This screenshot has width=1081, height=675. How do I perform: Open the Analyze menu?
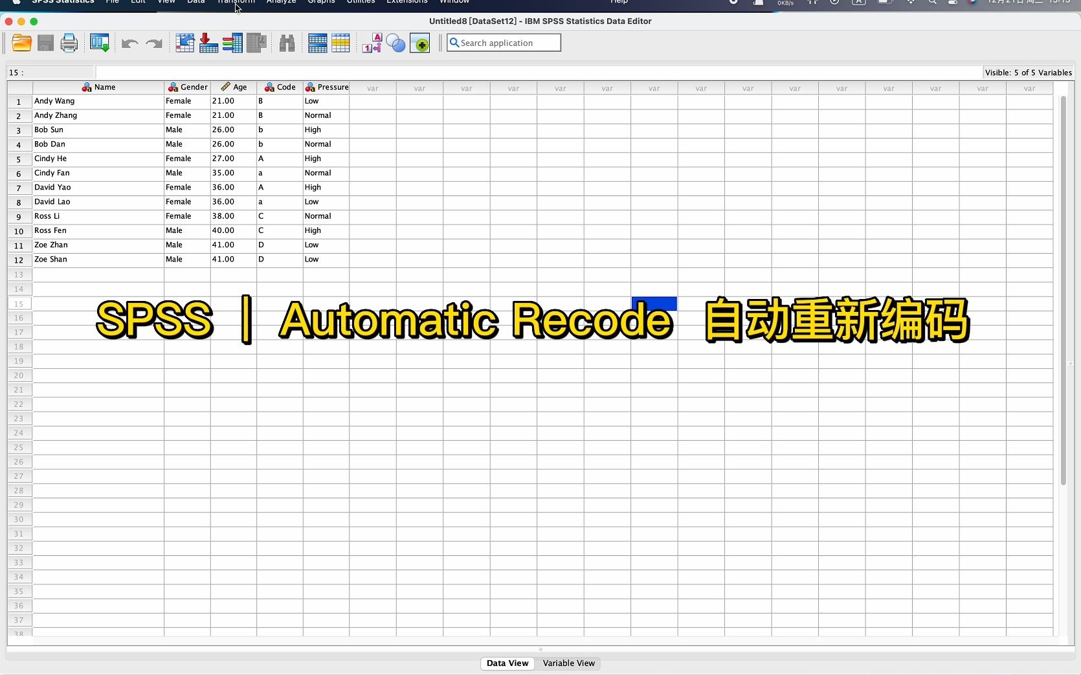pos(280,2)
